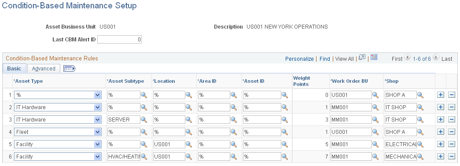Show next rows with the right arrow

436,58
